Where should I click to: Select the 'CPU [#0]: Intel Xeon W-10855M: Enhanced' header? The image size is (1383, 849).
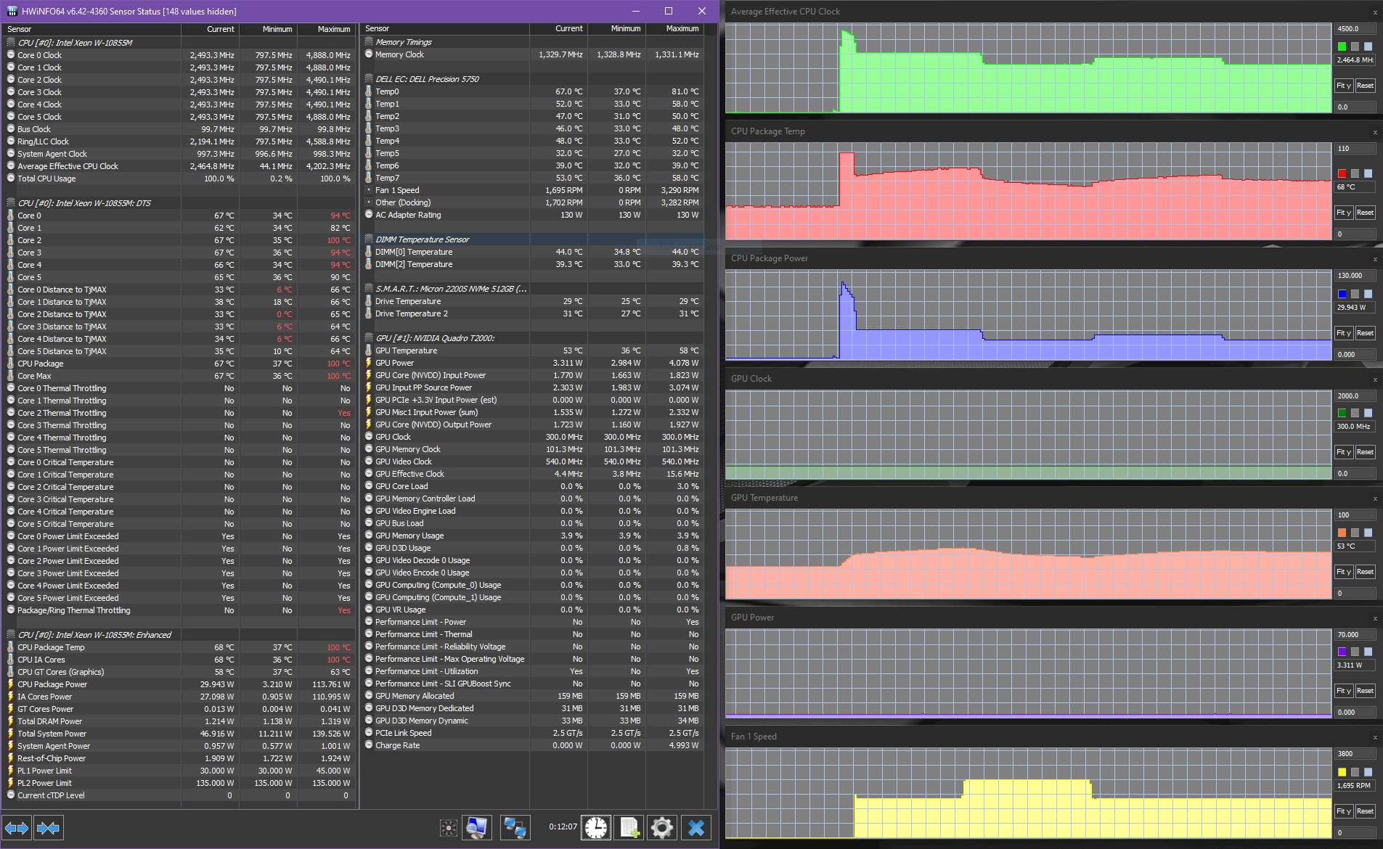(179, 635)
